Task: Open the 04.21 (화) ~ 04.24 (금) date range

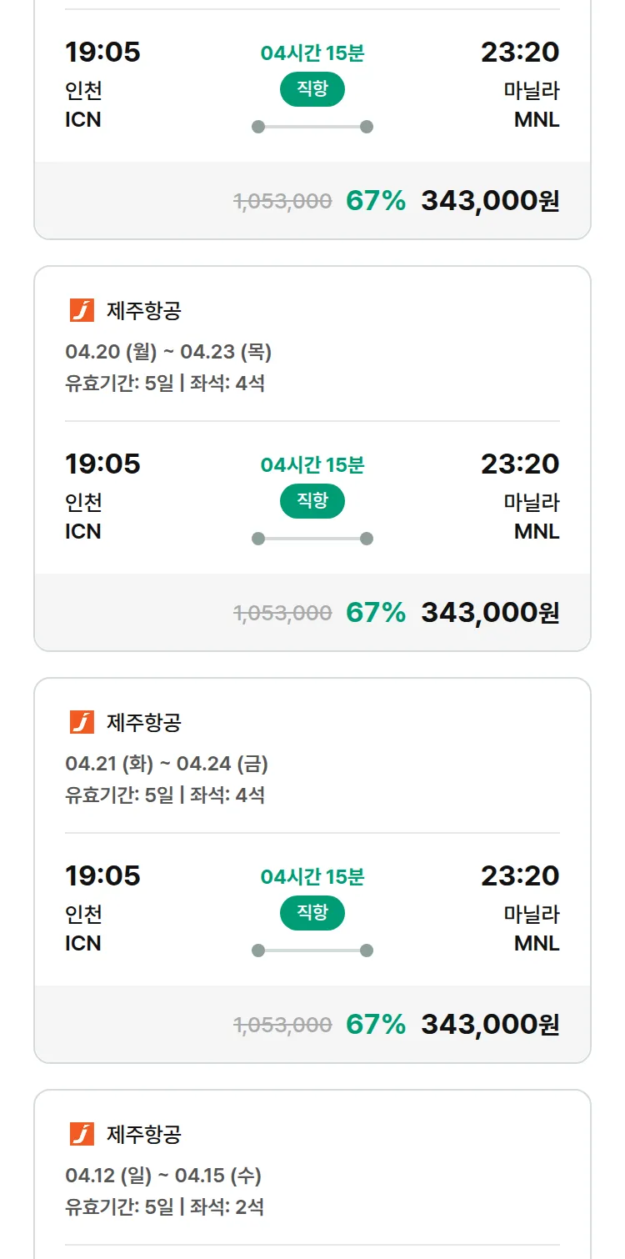Action: tap(167, 764)
